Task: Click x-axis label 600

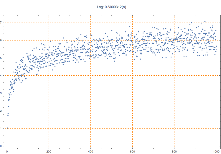Action: click(132, 152)
